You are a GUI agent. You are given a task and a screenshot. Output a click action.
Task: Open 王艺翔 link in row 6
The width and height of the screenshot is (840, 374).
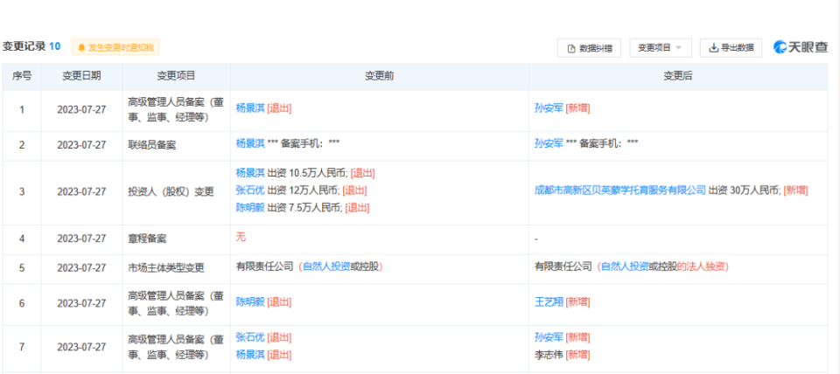point(549,301)
